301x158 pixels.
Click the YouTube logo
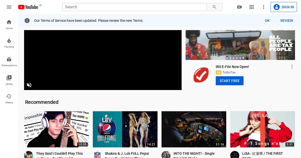[28, 7]
